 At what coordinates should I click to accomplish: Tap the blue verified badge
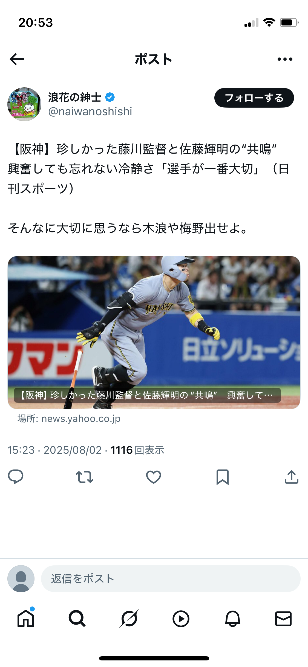pyautogui.click(x=110, y=97)
